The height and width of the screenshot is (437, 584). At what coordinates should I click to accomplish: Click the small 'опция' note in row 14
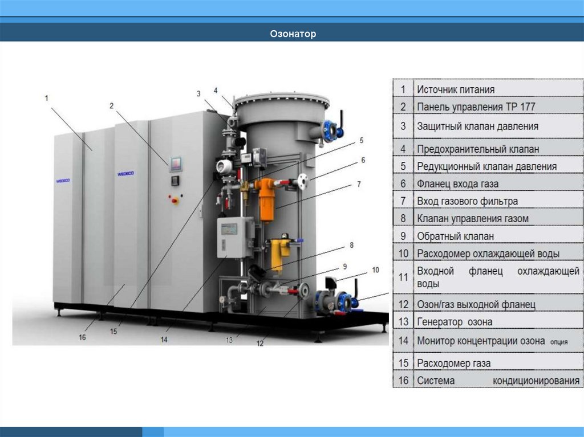point(559,342)
